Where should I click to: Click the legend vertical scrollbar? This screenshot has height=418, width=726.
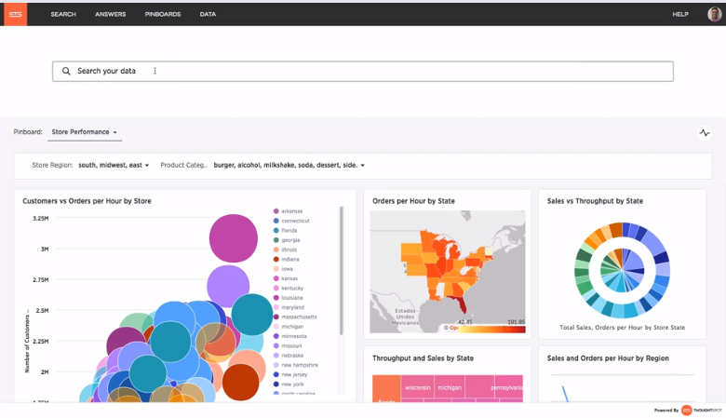pos(342,271)
